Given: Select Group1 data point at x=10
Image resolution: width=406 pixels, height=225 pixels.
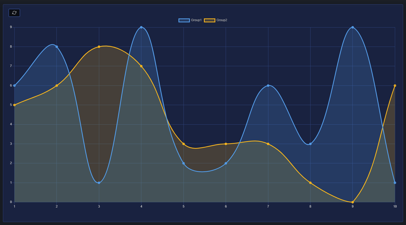Looking at the screenshot, I should point(395,183).
